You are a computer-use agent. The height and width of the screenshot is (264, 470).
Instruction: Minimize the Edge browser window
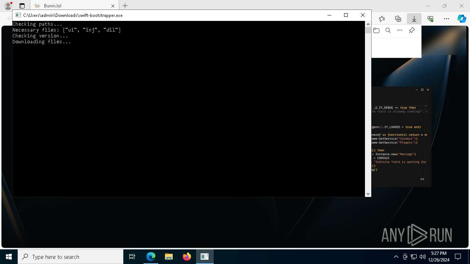428,6
